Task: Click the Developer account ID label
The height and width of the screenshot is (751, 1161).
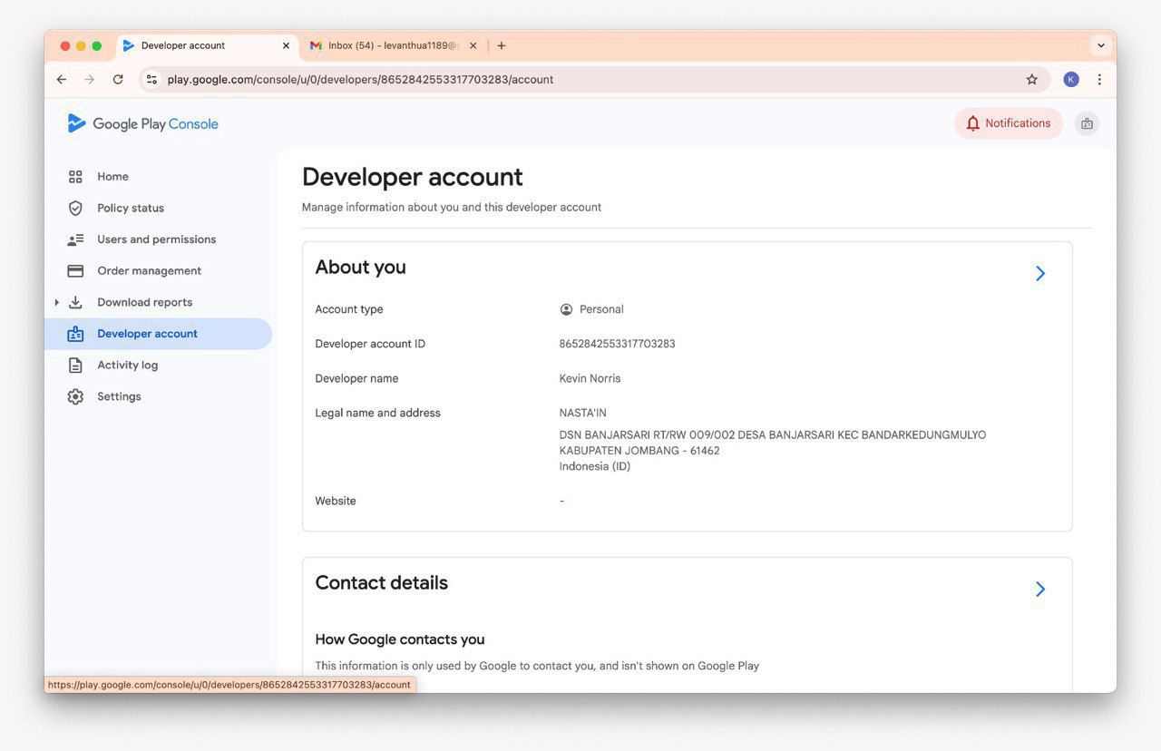Action: (370, 344)
